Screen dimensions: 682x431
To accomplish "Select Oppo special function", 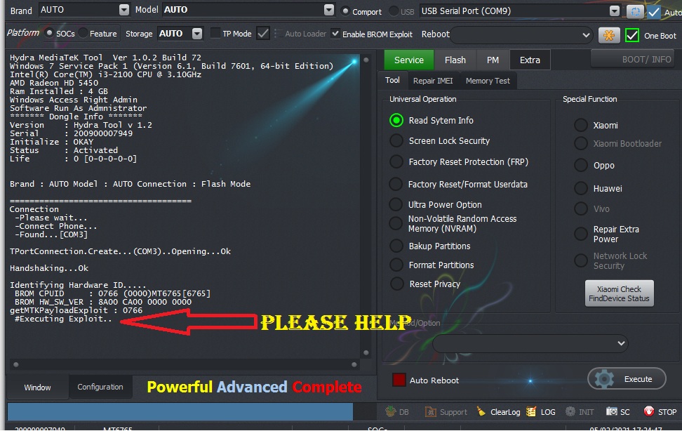I will click(581, 166).
